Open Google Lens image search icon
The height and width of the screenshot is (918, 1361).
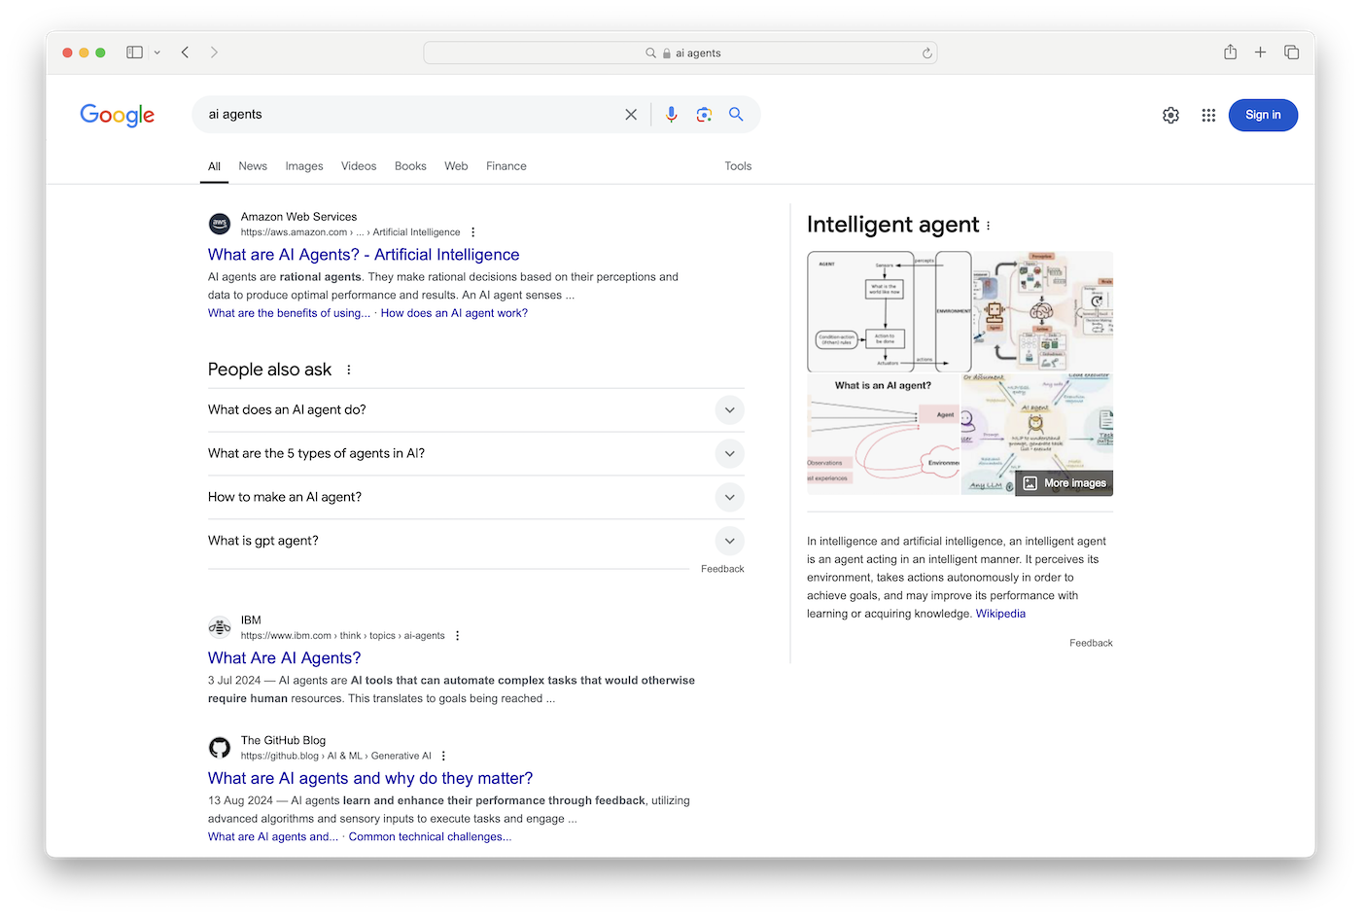tap(704, 115)
